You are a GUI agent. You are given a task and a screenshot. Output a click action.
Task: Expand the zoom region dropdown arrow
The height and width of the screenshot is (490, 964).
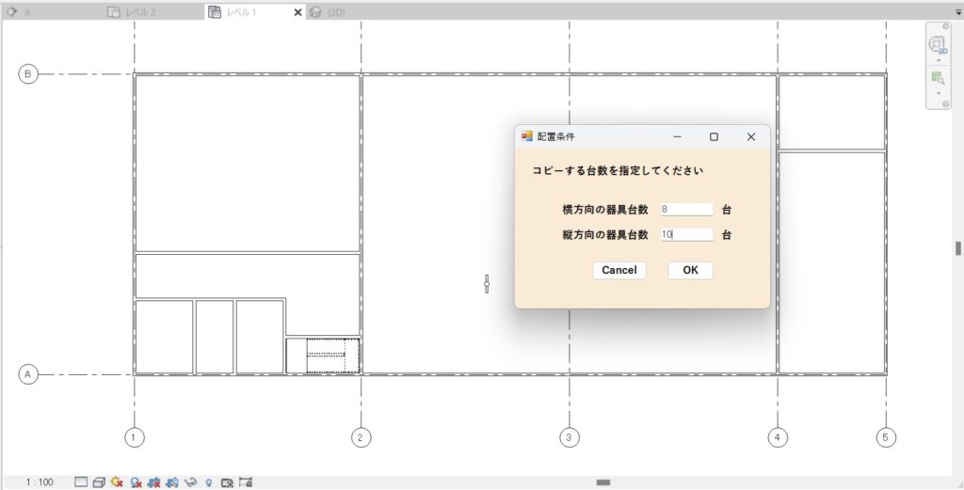click(938, 94)
